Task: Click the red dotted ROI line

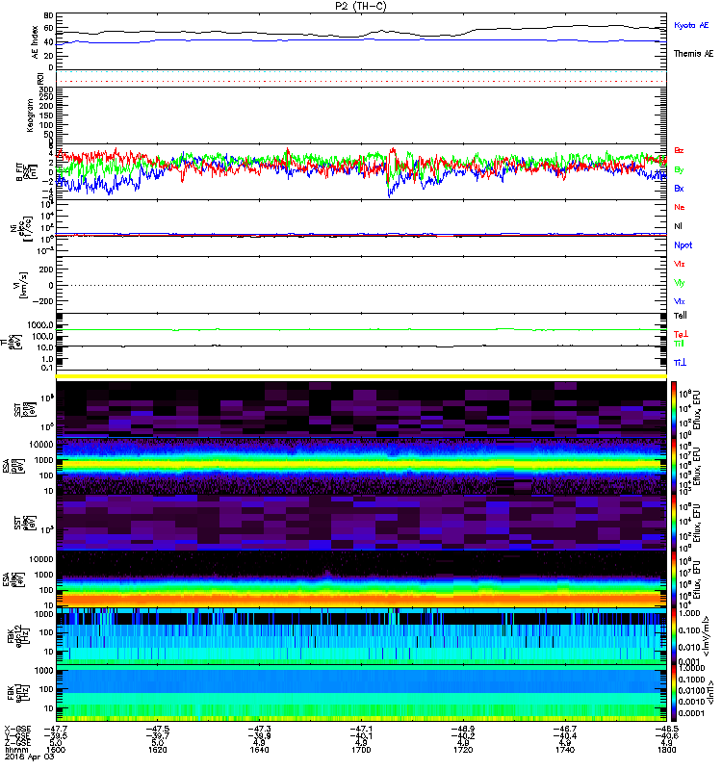Action: 361,82
